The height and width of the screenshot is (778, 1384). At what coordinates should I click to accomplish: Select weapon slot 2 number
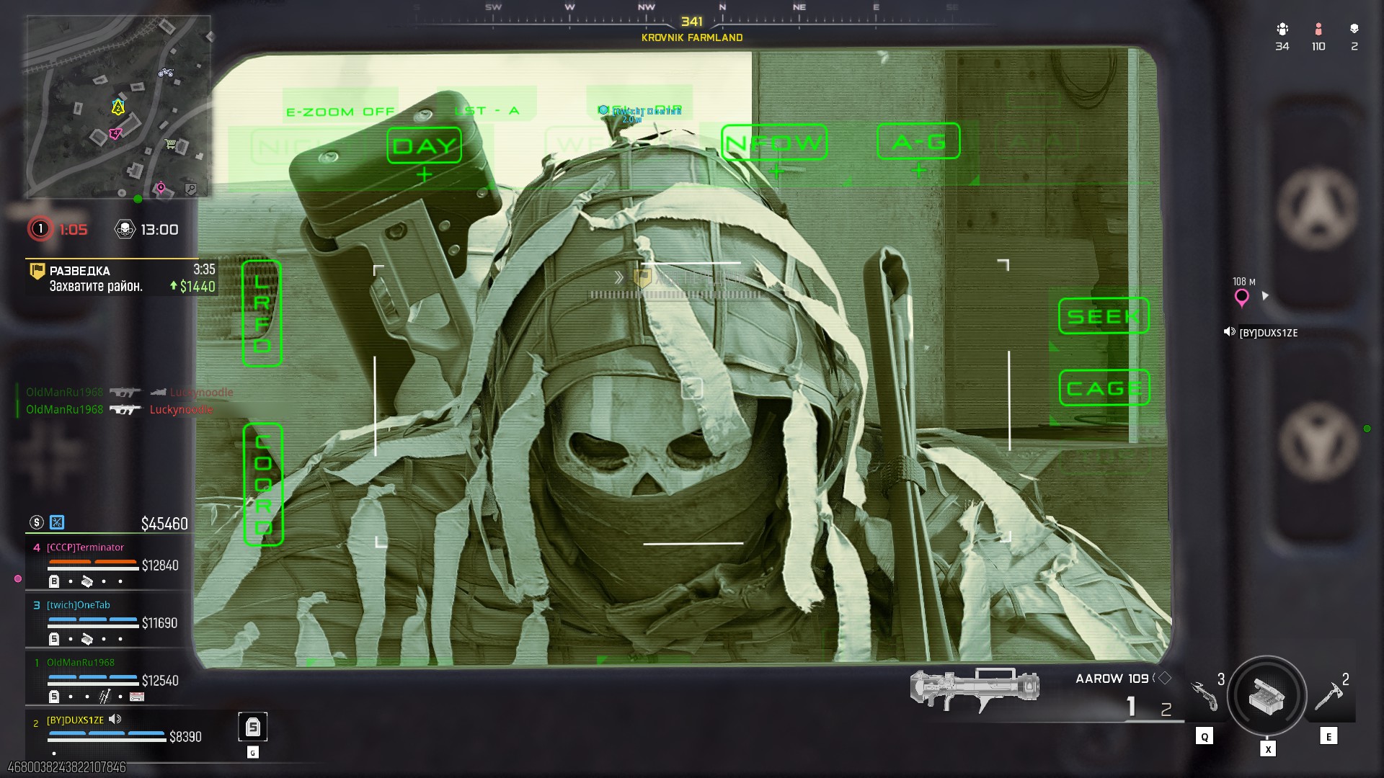pos(1166,710)
